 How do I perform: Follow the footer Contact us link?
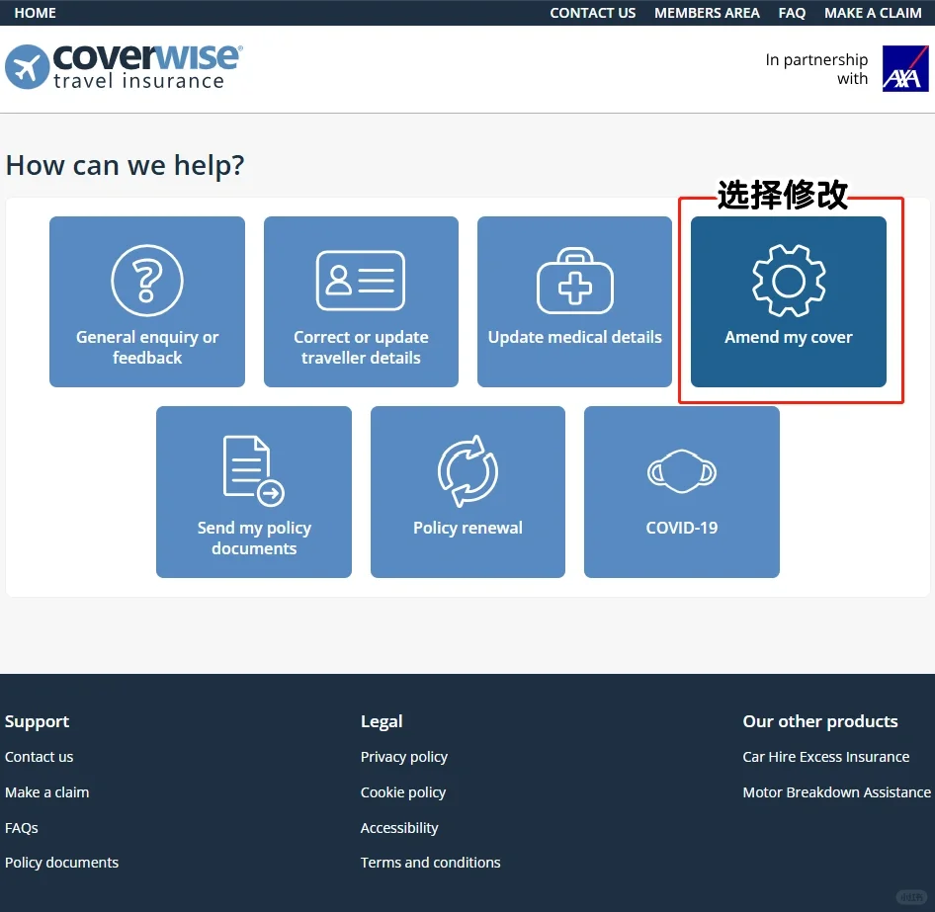39,757
